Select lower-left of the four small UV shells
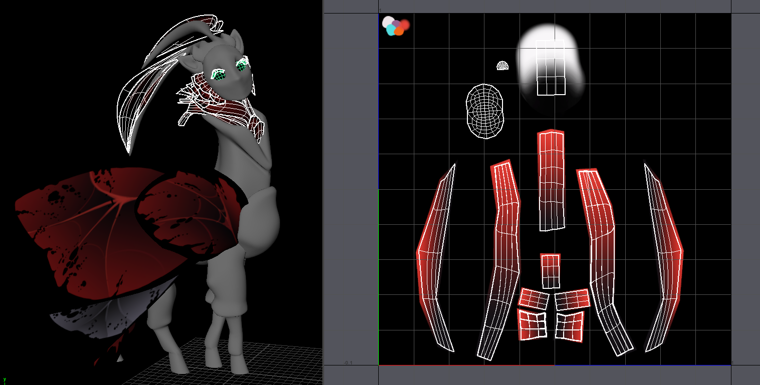760x385 pixels. click(x=532, y=324)
